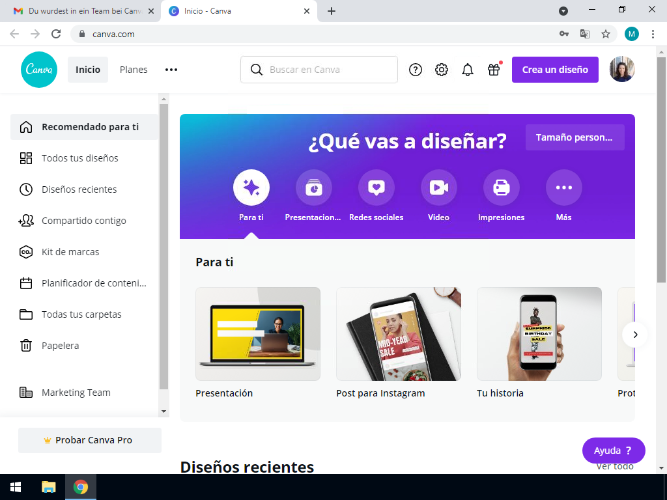Select Recomendado para ti in sidebar
Viewport: 667px width, 500px height.
(84, 127)
